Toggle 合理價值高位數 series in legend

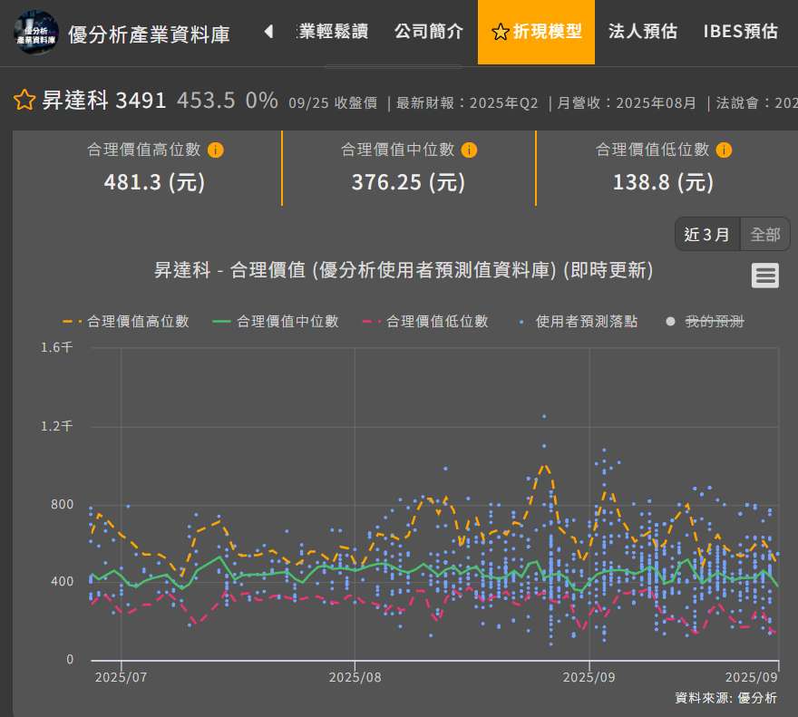pos(126,321)
